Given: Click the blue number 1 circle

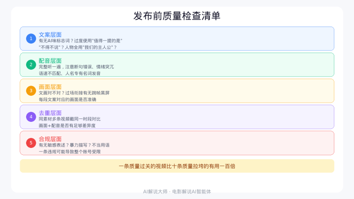Looking at the screenshot, I should (31, 38).
